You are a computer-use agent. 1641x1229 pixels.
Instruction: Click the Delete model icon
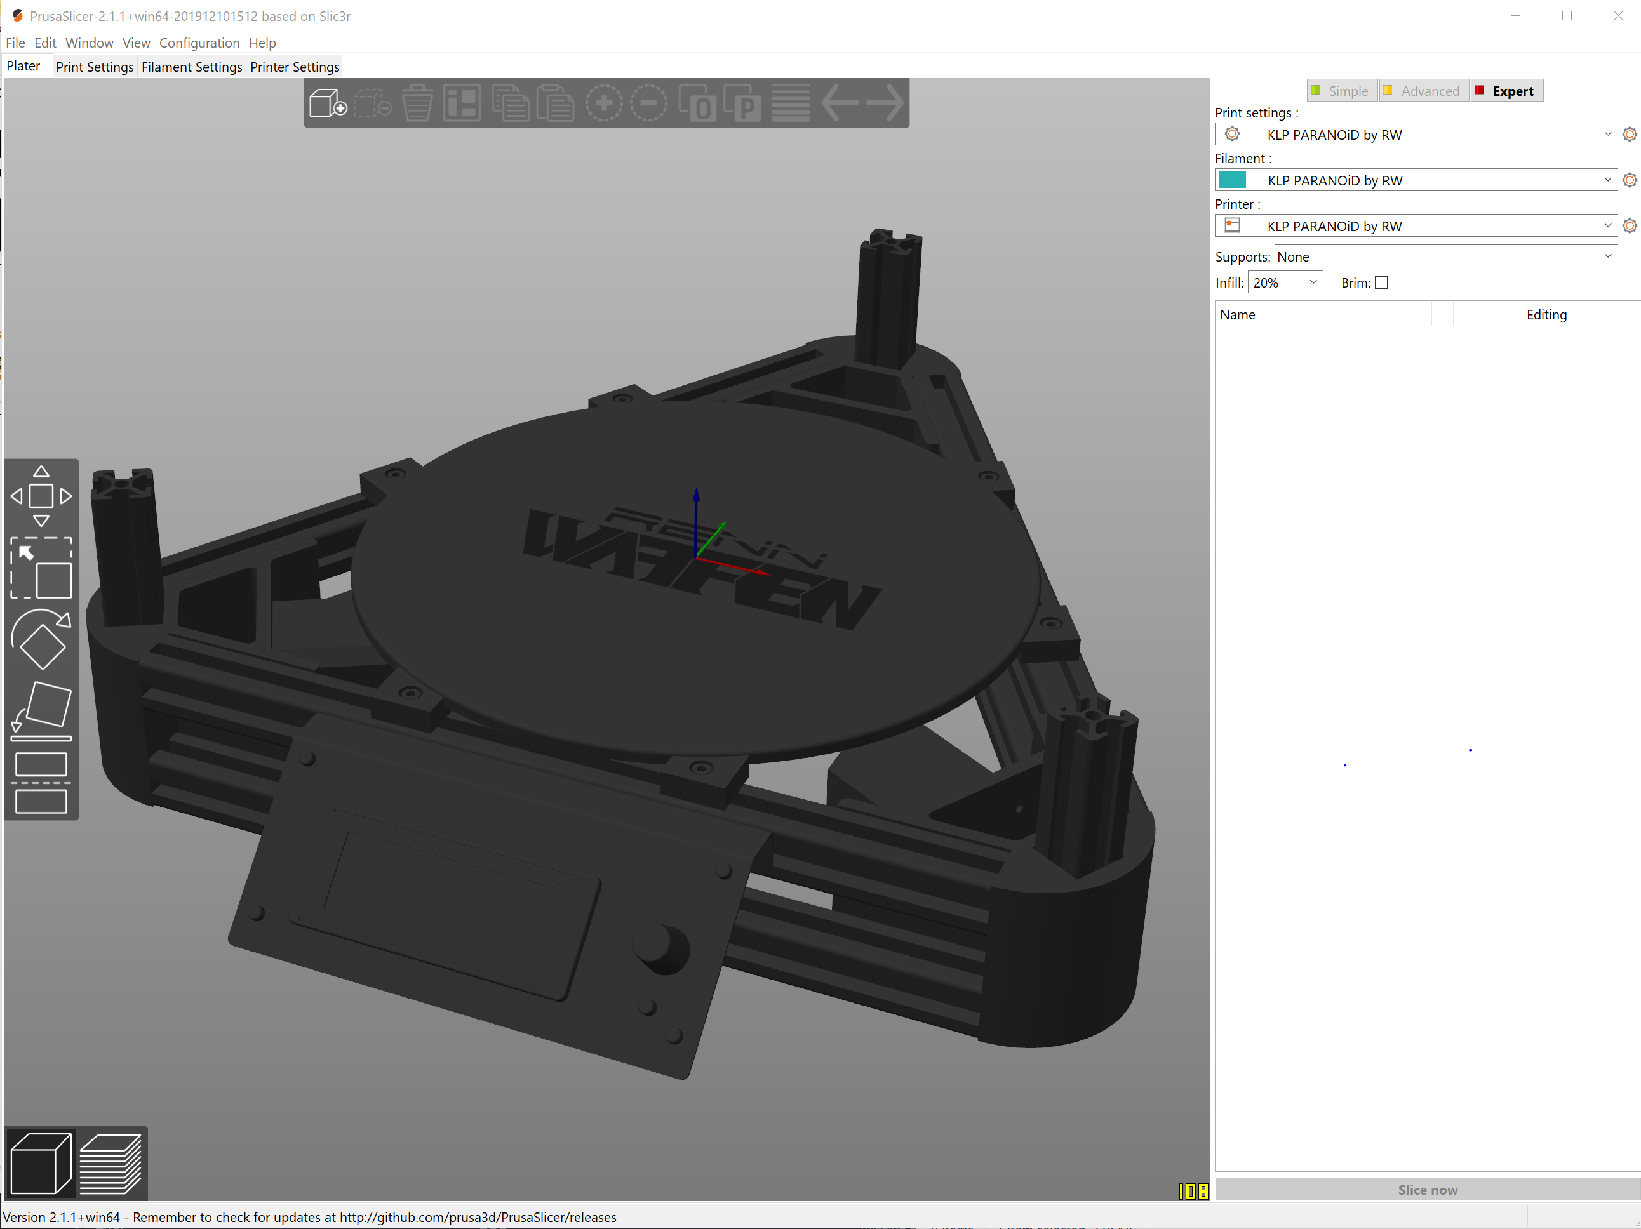(372, 103)
